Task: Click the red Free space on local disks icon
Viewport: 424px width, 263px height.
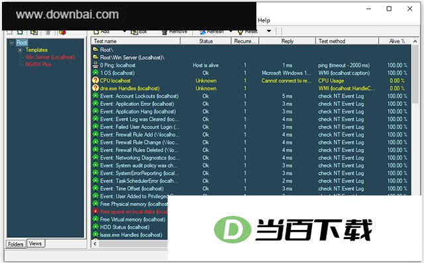Action: [x=95, y=211]
